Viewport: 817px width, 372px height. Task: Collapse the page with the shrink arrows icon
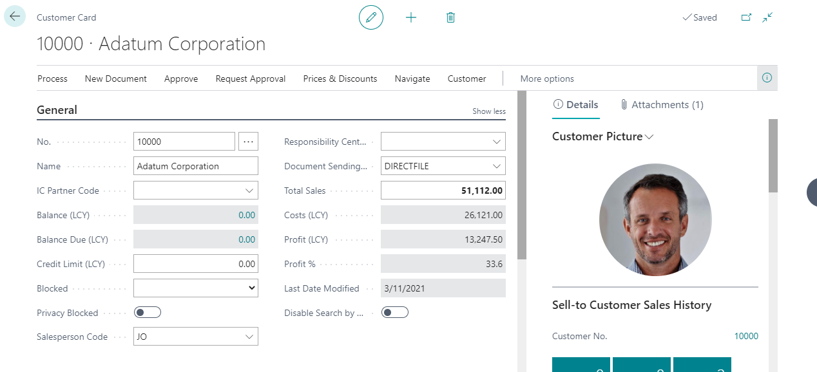pyautogui.click(x=767, y=17)
